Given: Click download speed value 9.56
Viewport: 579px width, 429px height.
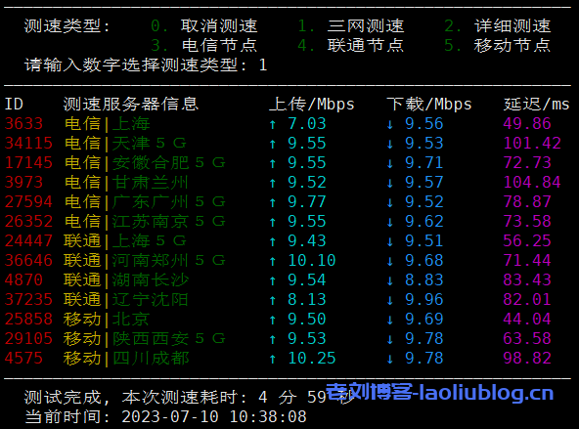Looking at the screenshot, I should click(x=423, y=123).
